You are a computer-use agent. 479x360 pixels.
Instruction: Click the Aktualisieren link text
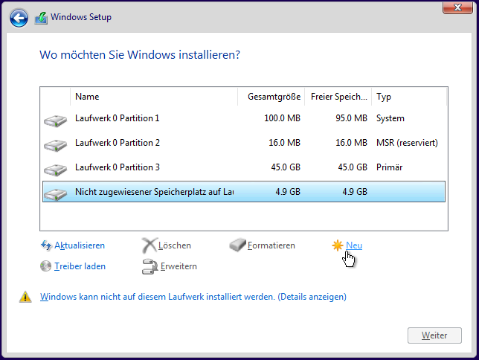click(80, 245)
